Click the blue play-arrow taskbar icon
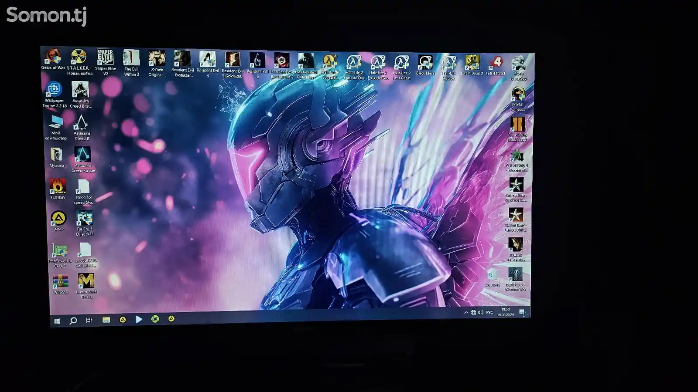Image resolution: width=698 pixels, height=392 pixels. point(139,319)
